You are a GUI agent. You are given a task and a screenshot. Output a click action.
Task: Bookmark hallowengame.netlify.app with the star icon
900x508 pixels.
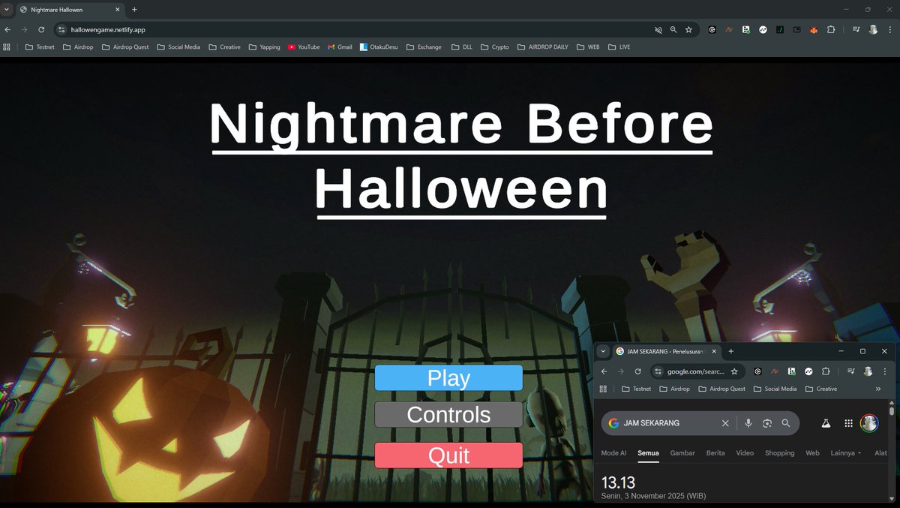(x=688, y=29)
